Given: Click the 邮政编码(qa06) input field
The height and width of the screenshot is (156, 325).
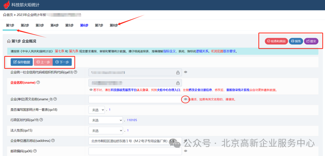Looking at the screenshot, I should [x=135, y=151].
